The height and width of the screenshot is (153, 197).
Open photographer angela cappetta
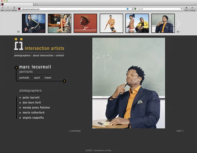pyautogui.click(x=33, y=118)
